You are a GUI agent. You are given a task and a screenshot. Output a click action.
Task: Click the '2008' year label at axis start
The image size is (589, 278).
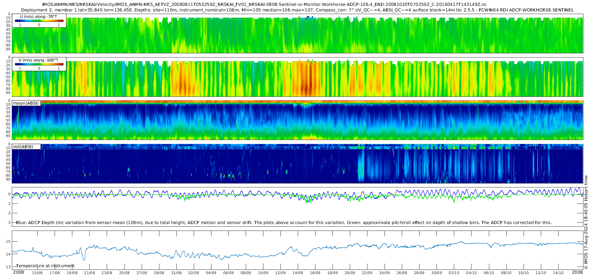click(x=18, y=272)
